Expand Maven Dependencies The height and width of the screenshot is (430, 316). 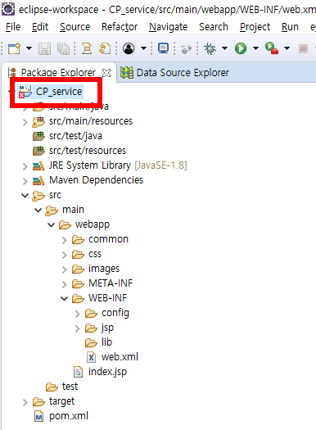[x=25, y=181]
